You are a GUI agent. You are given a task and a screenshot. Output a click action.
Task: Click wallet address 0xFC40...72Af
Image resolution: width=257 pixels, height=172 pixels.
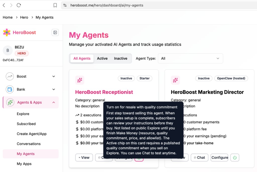pyautogui.click(x=13, y=60)
